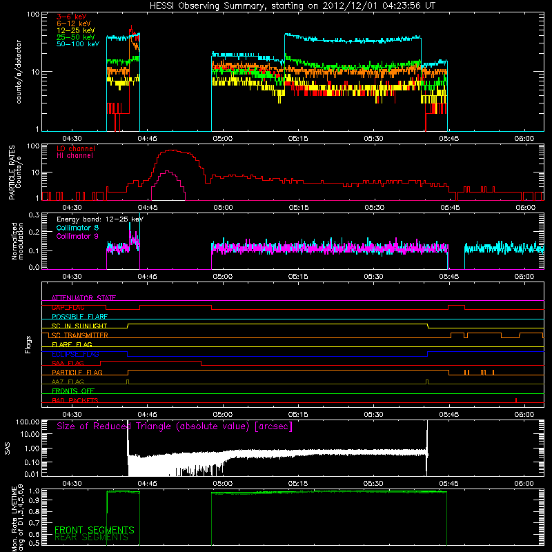552x552 pixels.
Task: Click the HI channel legend label
Action: 75,155
